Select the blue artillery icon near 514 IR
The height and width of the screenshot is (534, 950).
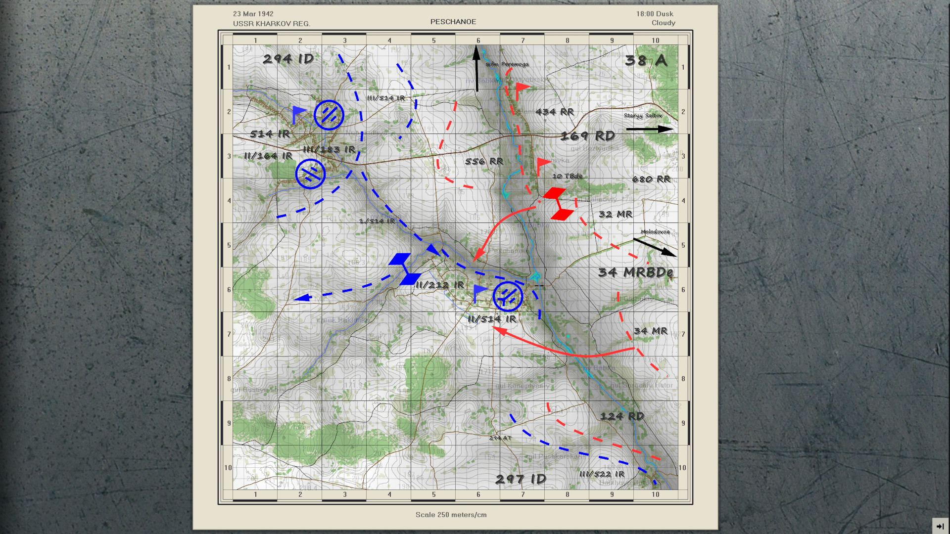(x=328, y=116)
